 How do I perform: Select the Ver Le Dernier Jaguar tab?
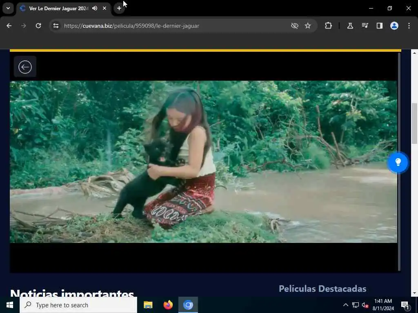click(58, 8)
